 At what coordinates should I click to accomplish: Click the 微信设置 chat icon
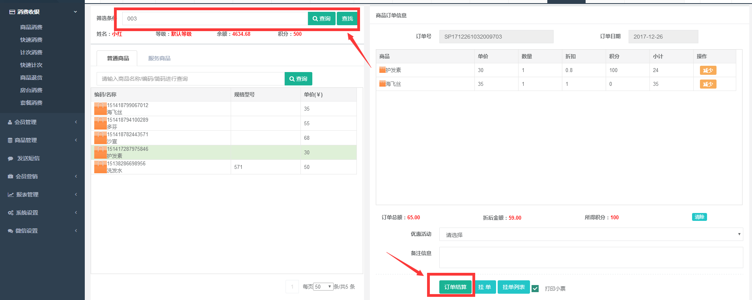tap(11, 231)
